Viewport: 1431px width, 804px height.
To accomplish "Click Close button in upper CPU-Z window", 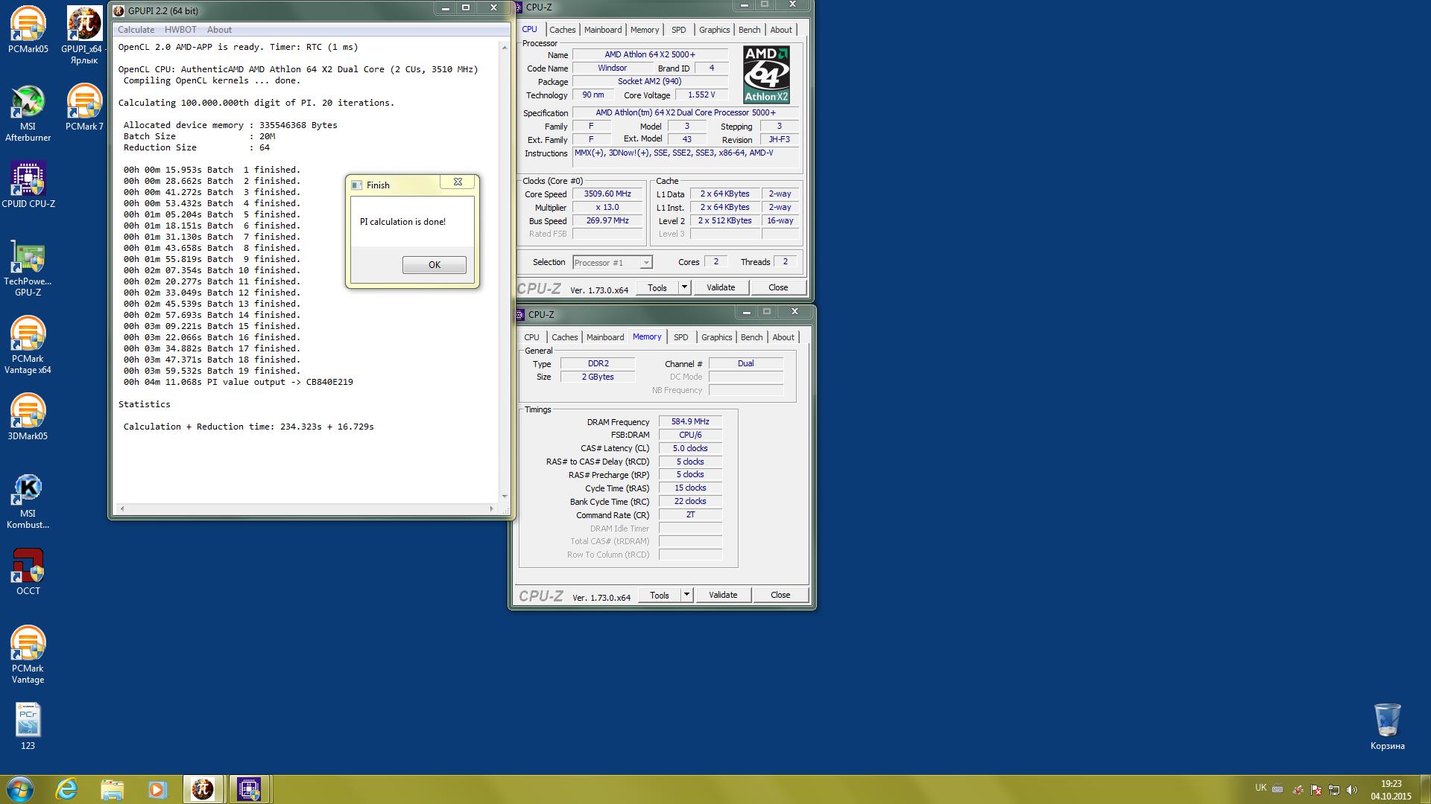I will (x=778, y=287).
